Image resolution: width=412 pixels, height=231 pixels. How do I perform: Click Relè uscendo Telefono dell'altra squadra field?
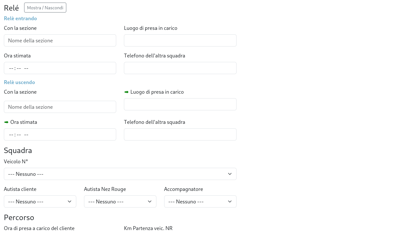(180, 134)
